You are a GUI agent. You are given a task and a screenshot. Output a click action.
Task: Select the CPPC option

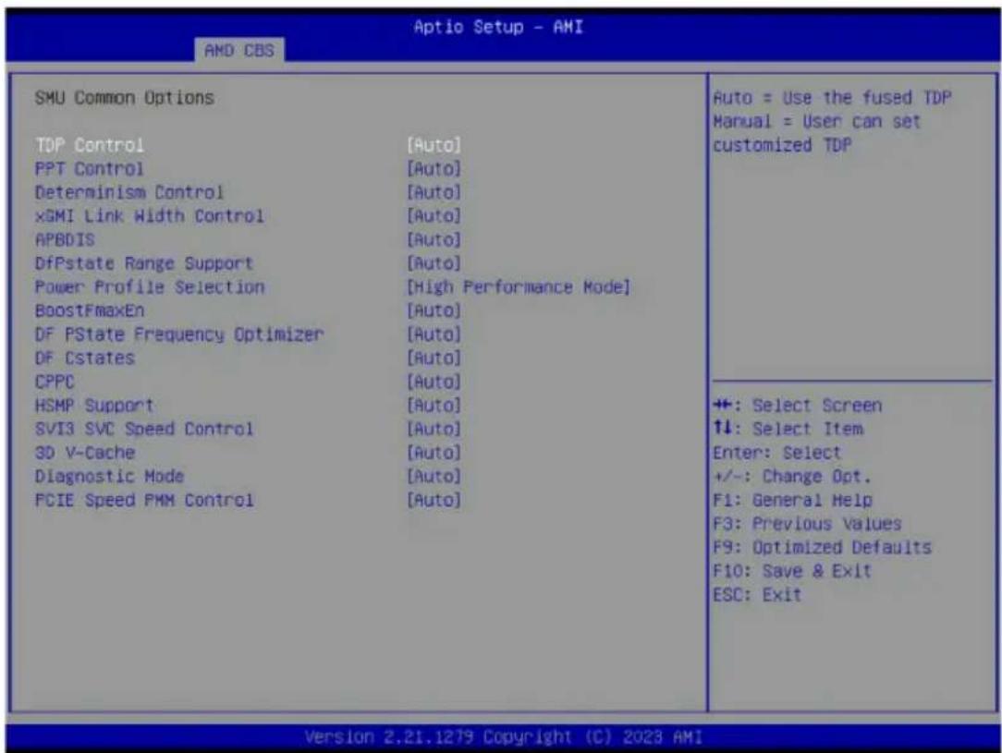[55, 382]
